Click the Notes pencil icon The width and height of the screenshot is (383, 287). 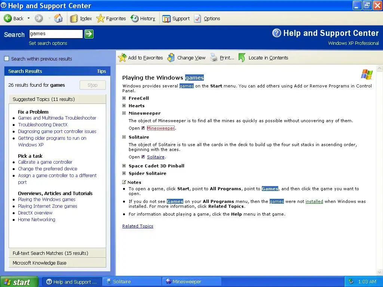(x=124, y=182)
